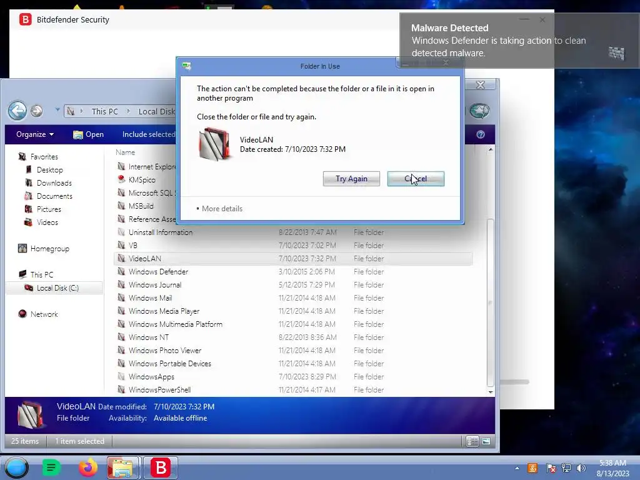
Task: Select the Windows Photo Viewer folder
Action: tap(165, 350)
